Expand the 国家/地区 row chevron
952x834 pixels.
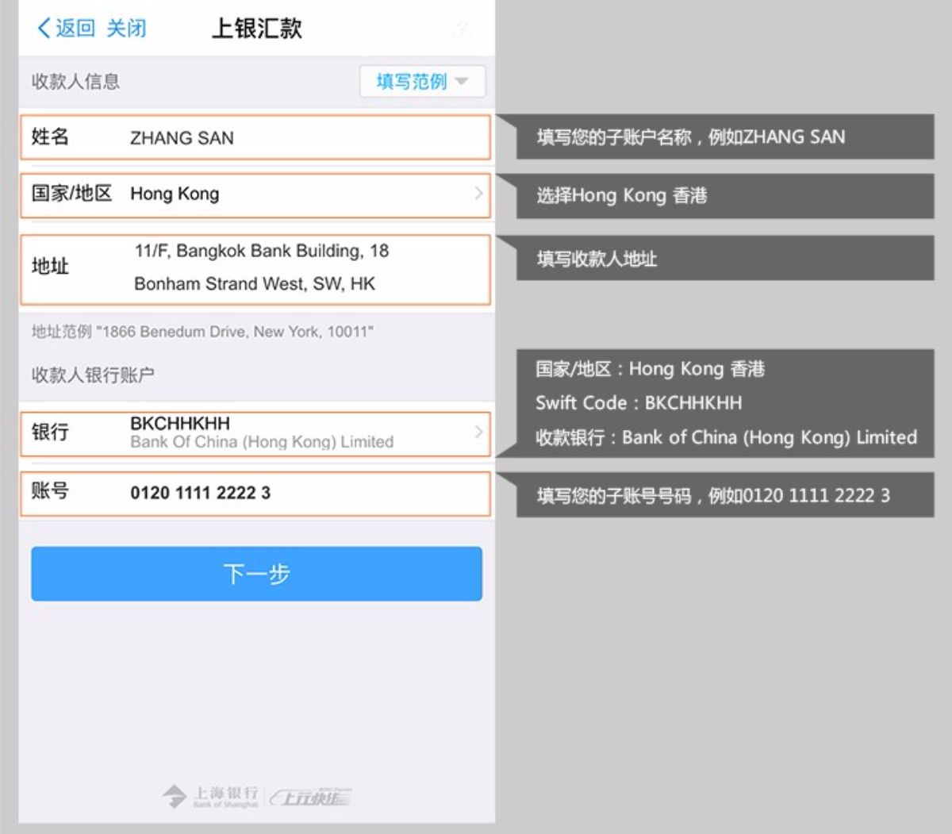point(478,193)
